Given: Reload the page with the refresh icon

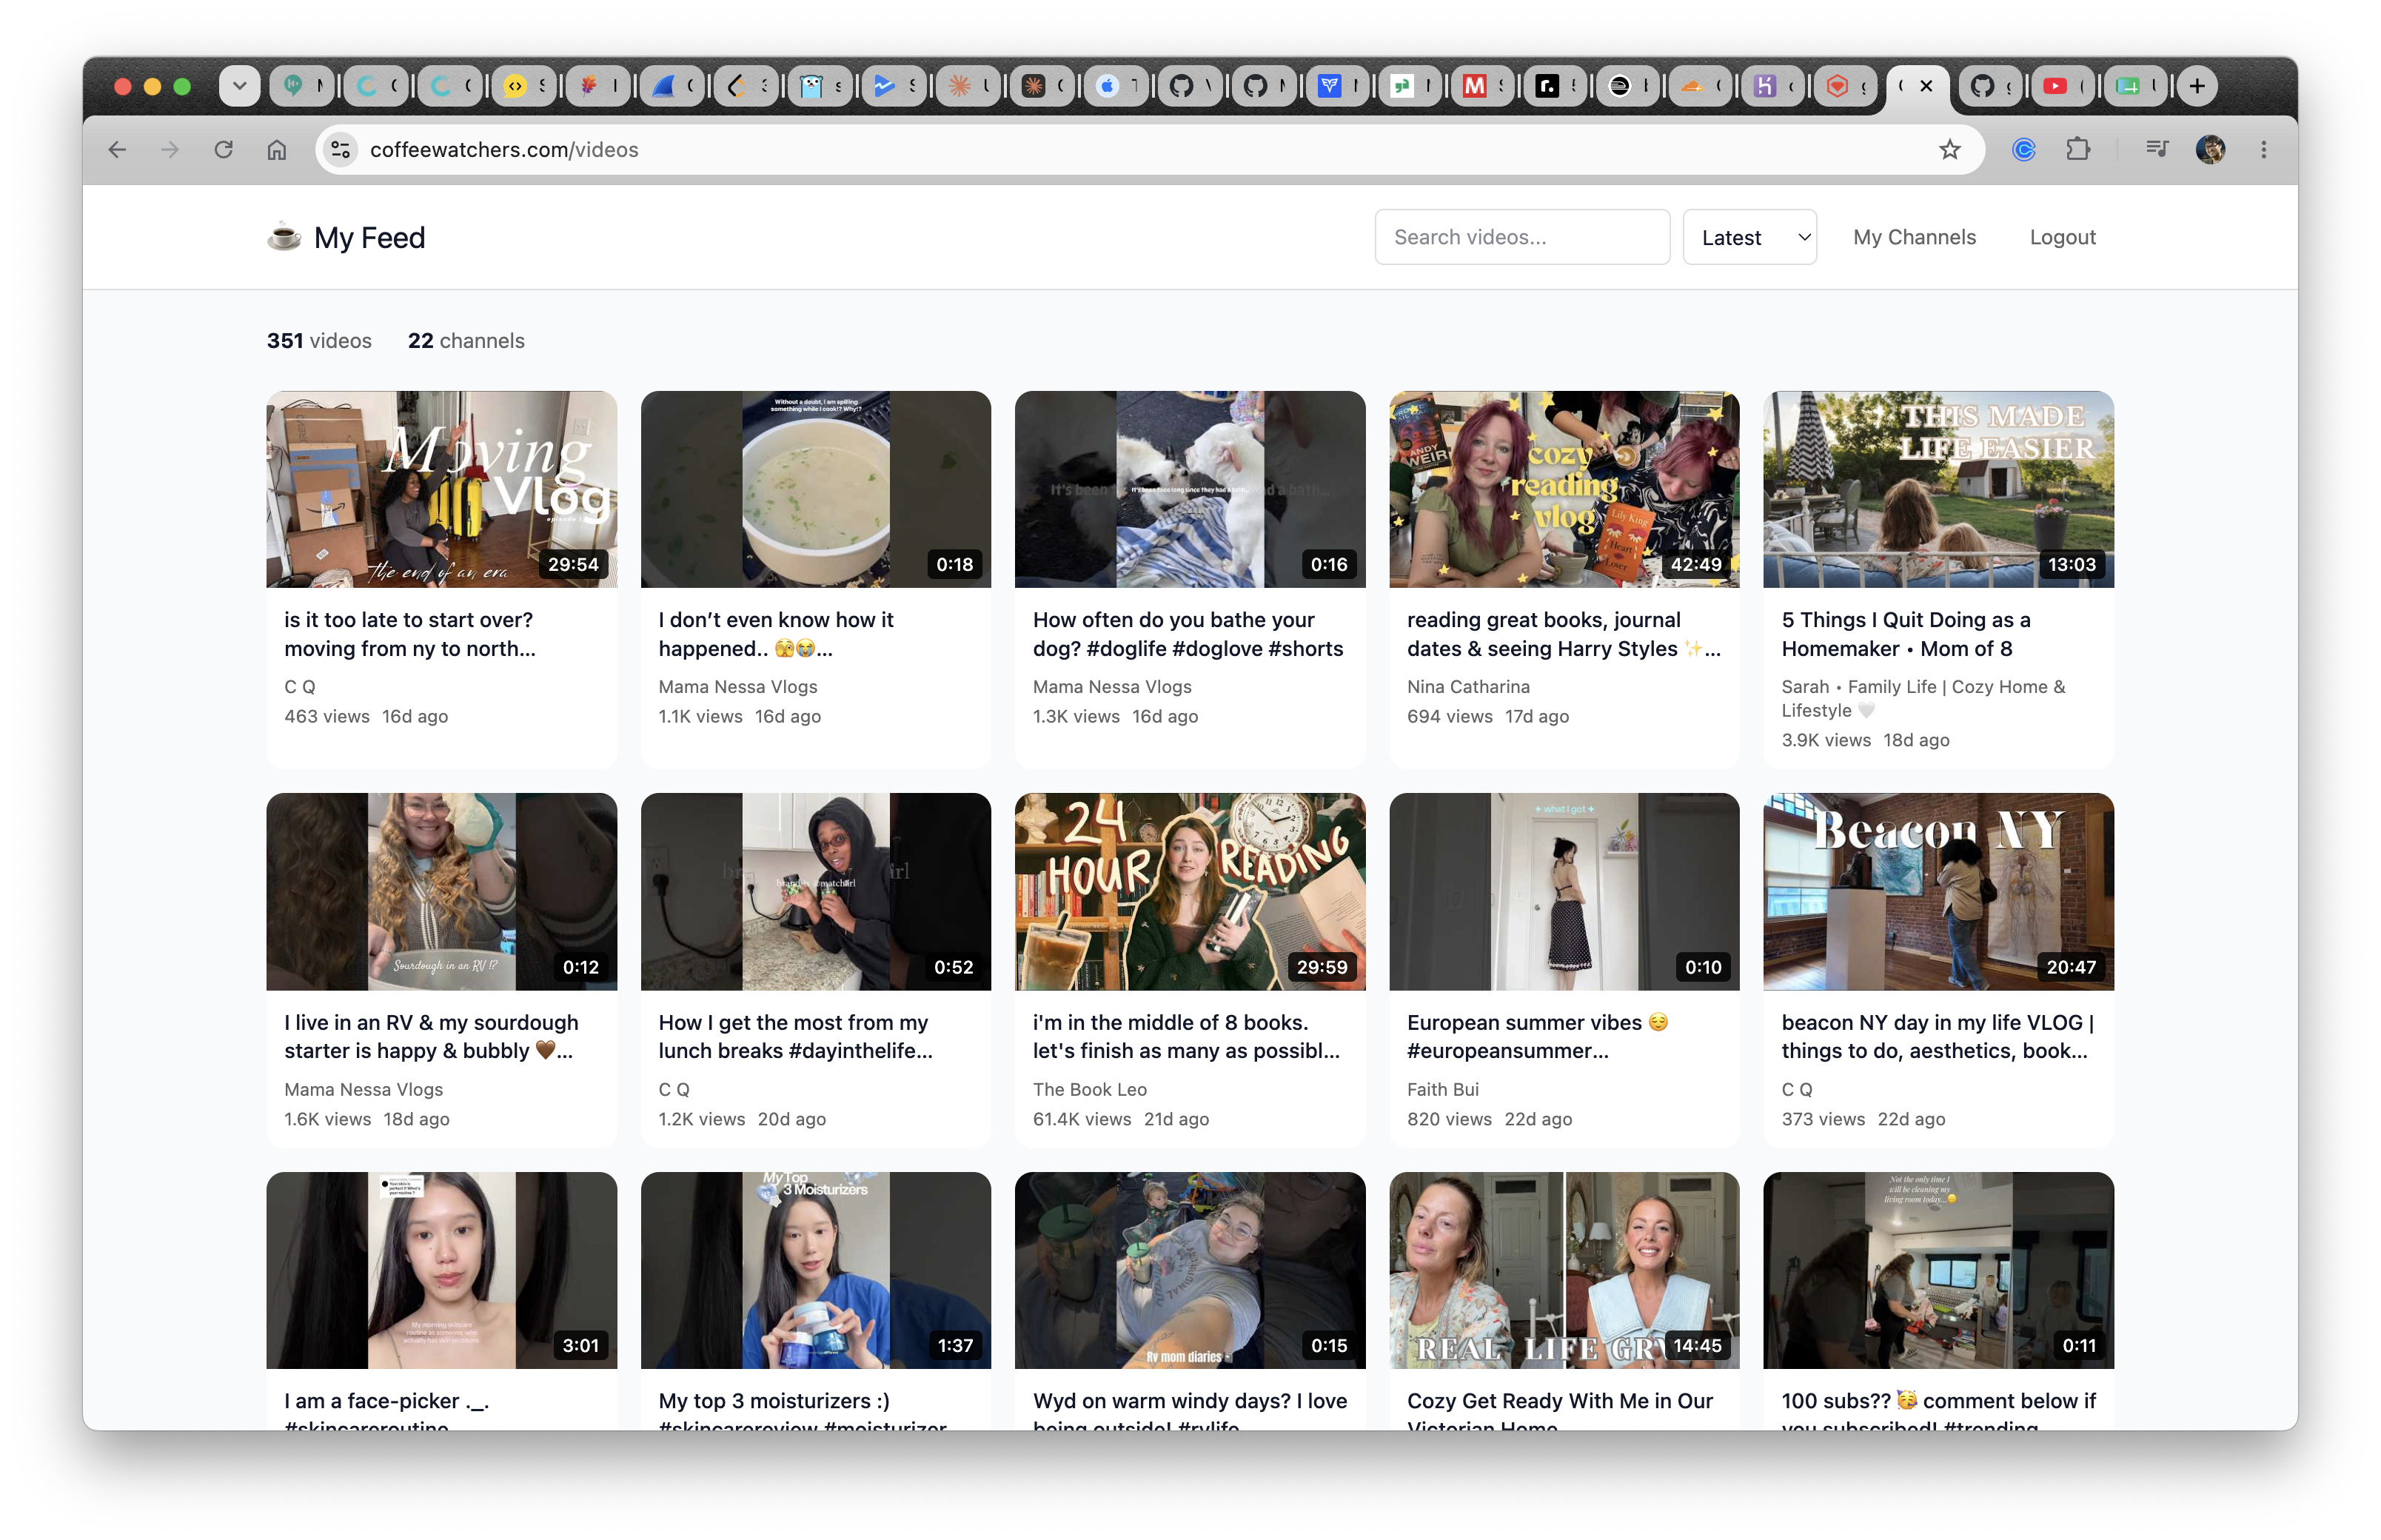Looking at the screenshot, I should point(224,150).
